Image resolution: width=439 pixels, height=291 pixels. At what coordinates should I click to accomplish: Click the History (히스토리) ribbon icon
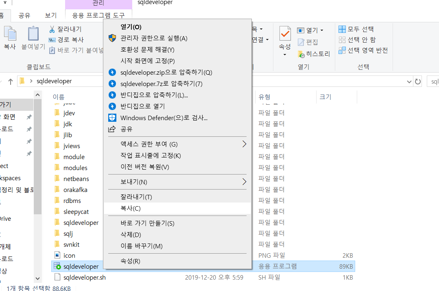click(301, 54)
